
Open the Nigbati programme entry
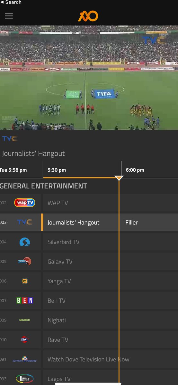pyautogui.click(x=111, y=320)
